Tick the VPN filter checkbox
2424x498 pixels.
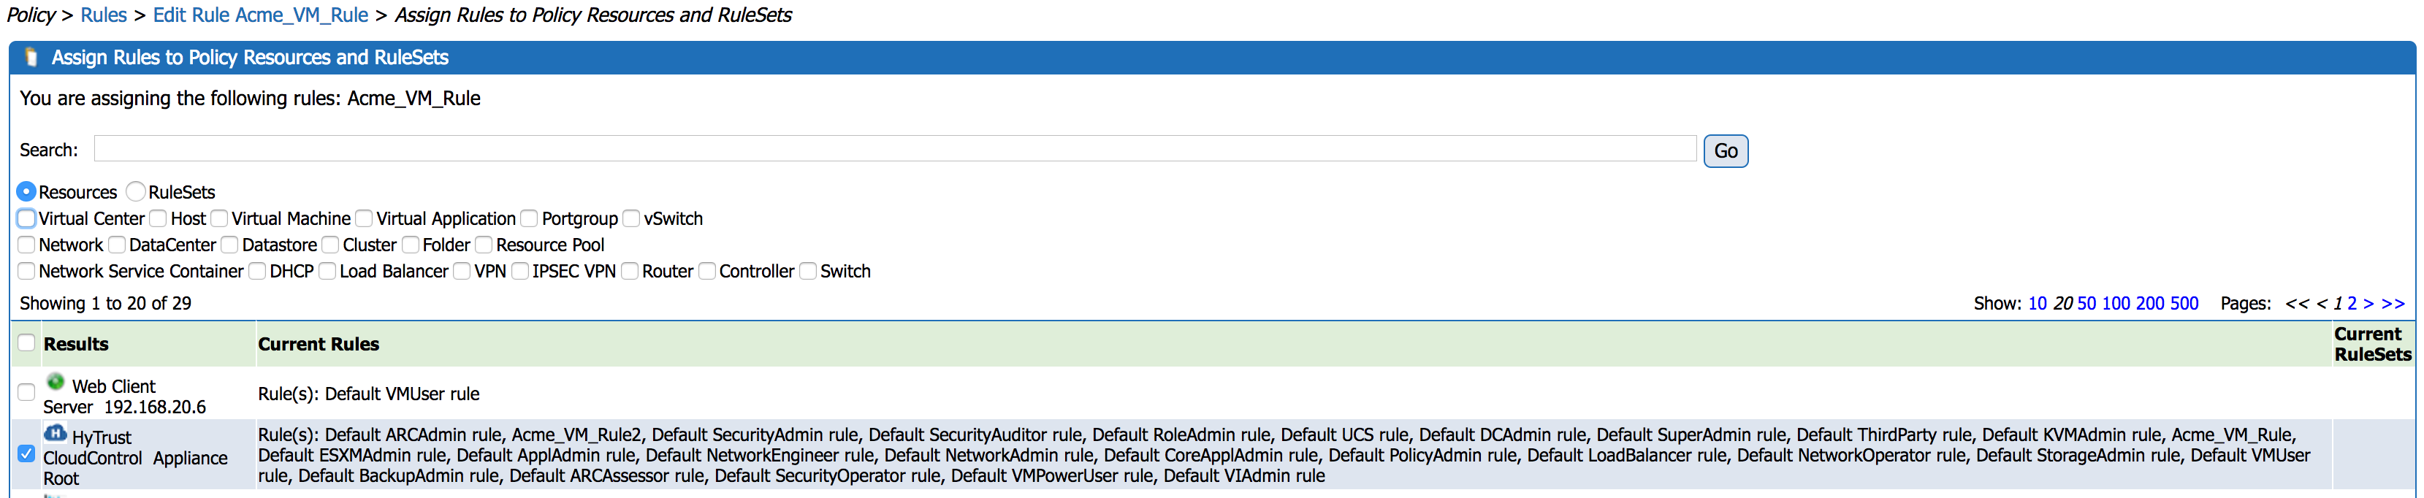(x=462, y=271)
